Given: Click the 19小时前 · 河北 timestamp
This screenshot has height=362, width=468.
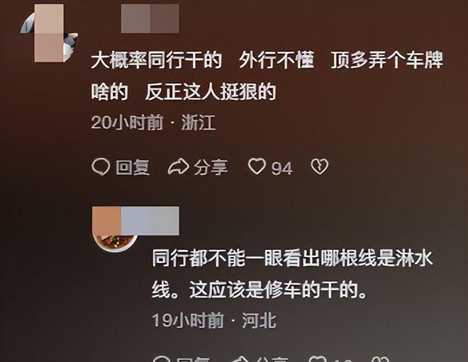Looking at the screenshot, I should point(214,320).
